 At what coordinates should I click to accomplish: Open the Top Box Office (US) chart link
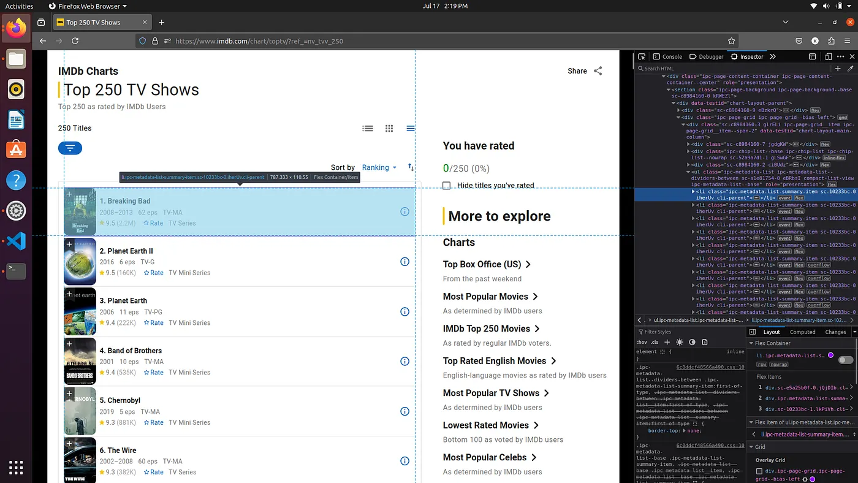[x=487, y=264]
